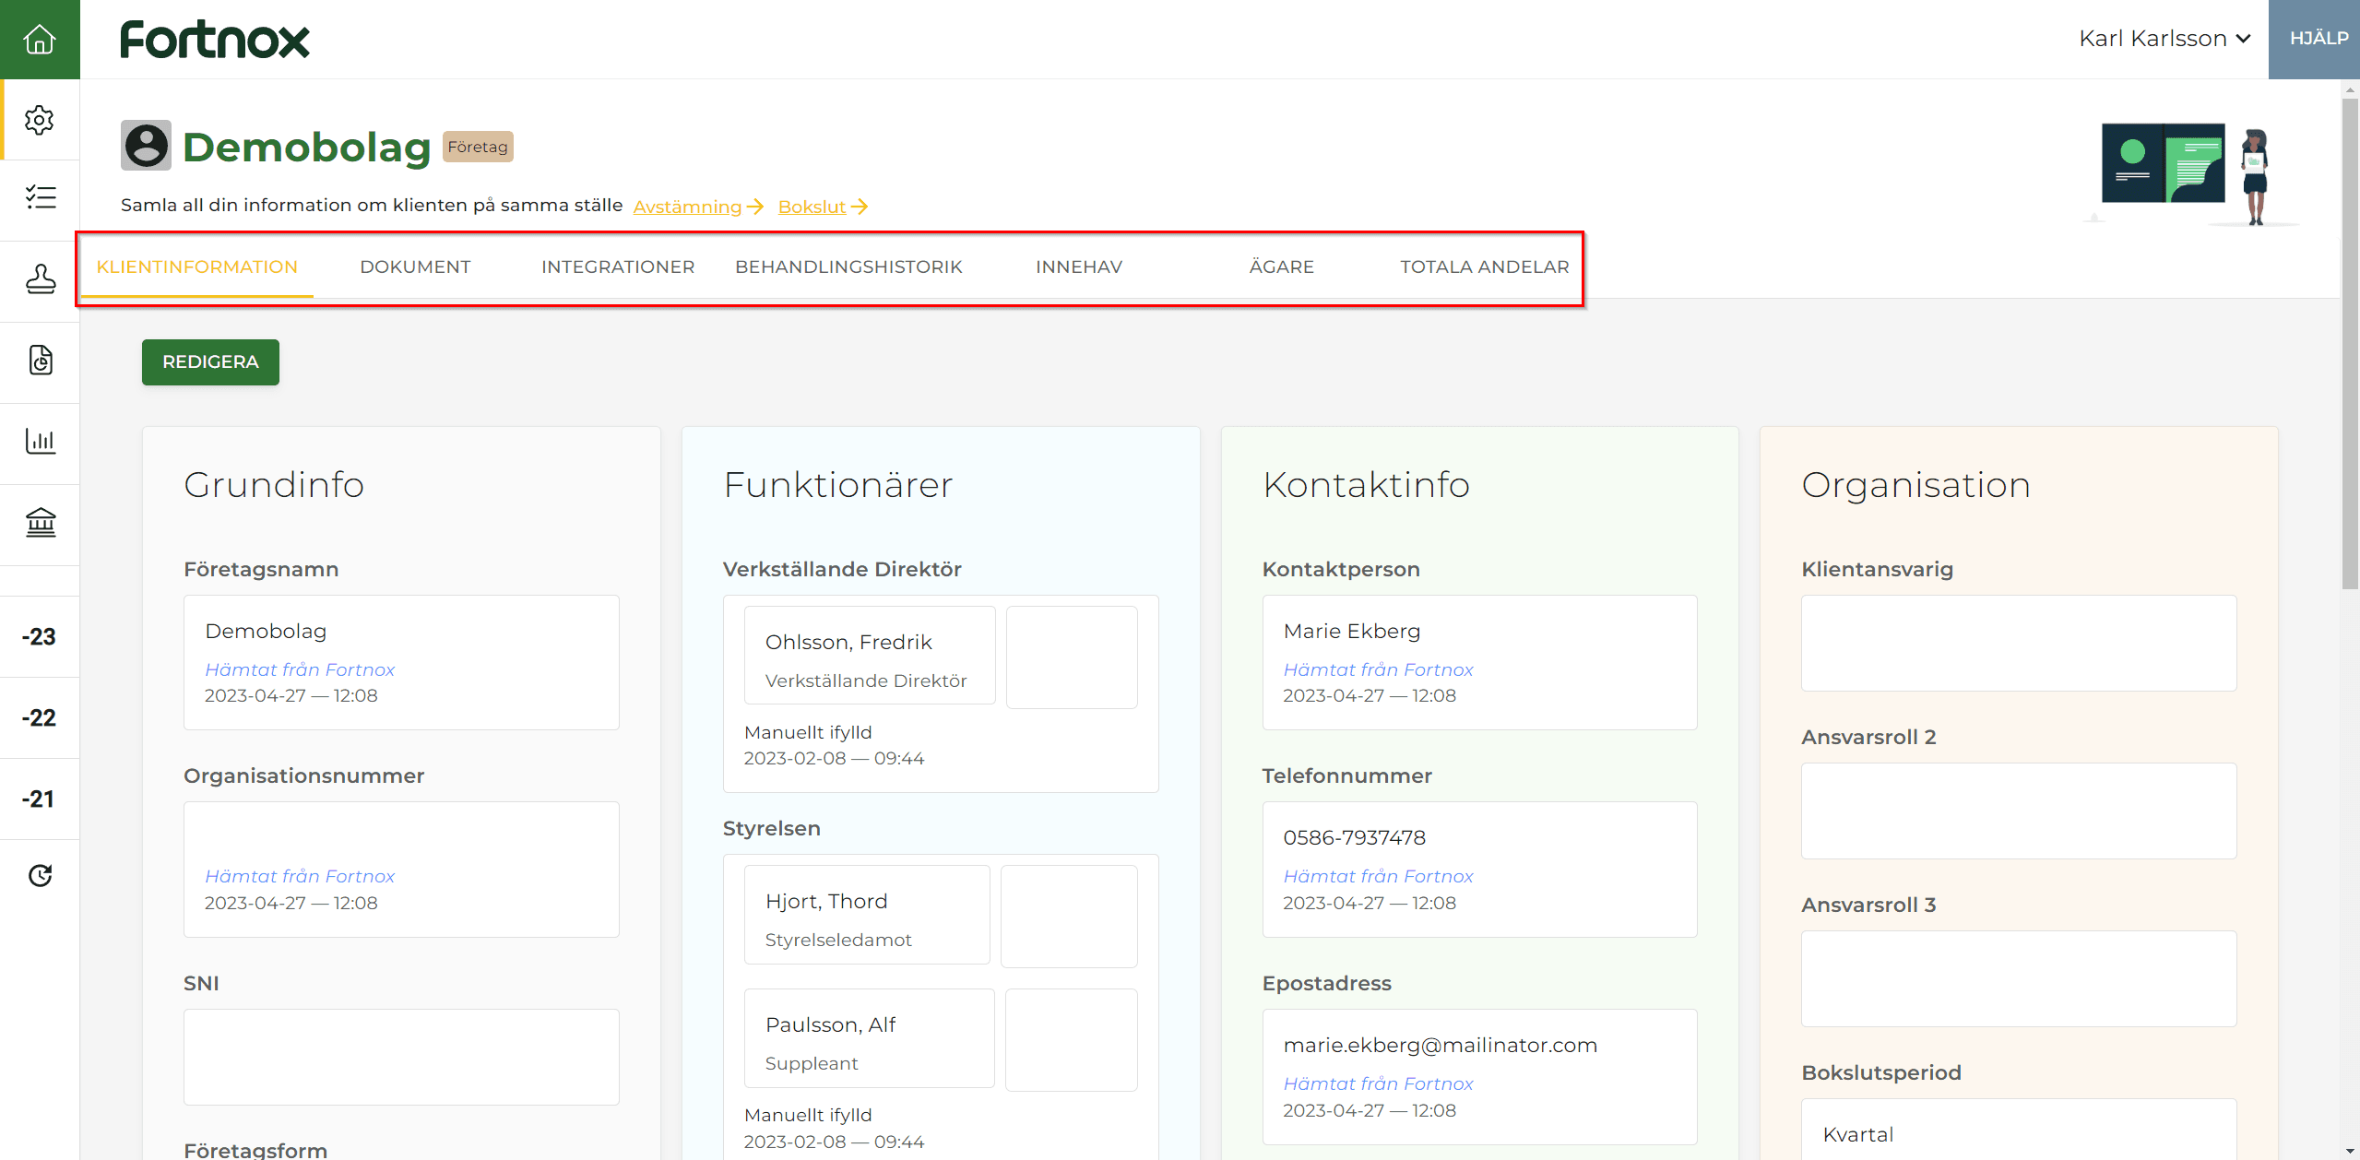Select year -23 in sidebar
Viewport: 2360px width, 1160px height.
40,636
